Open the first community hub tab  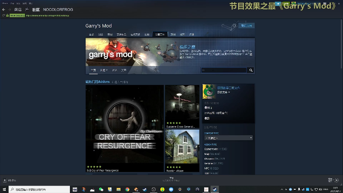point(91,35)
